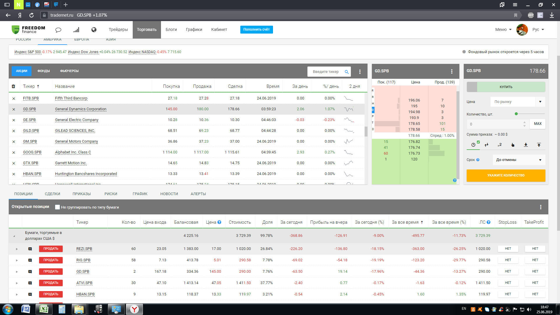Remove GE.SPB from the watchlist
Screen dimensions: 560x315
point(14,120)
